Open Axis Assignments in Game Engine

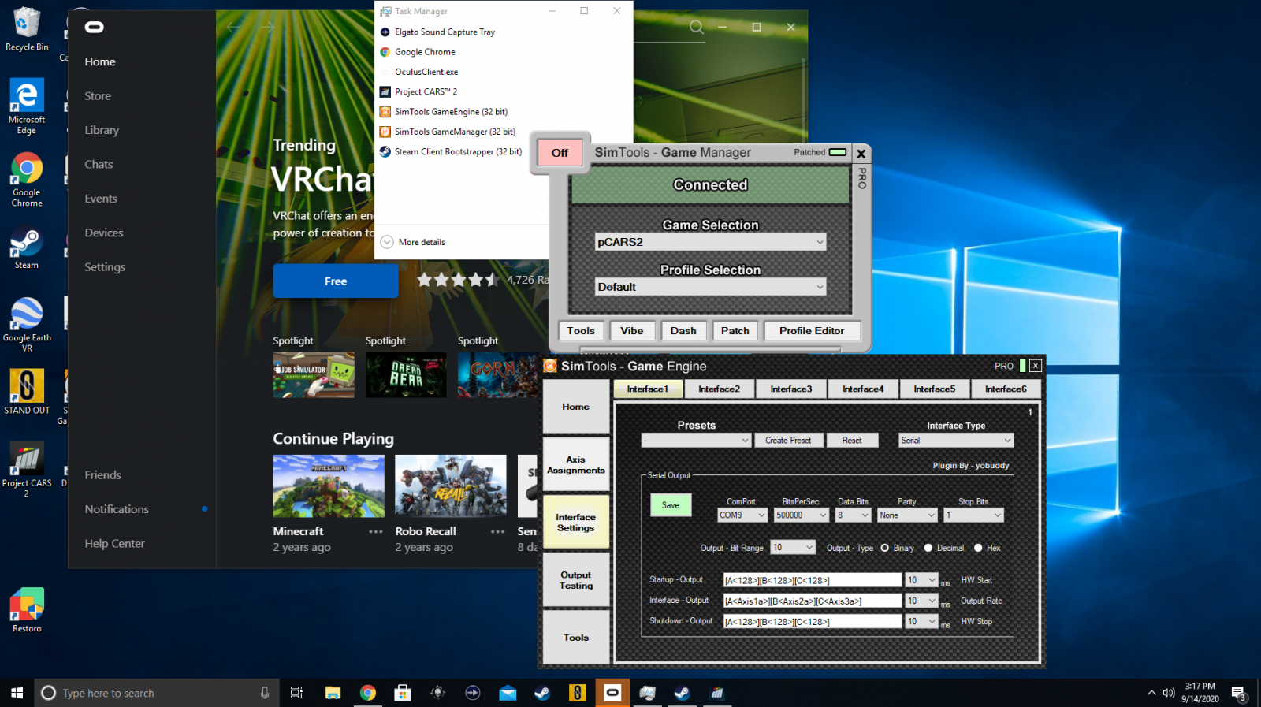pyautogui.click(x=576, y=465)
